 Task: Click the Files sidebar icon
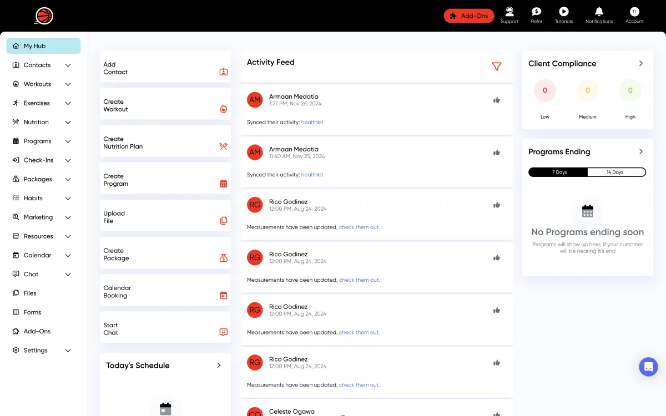point(16,293)
